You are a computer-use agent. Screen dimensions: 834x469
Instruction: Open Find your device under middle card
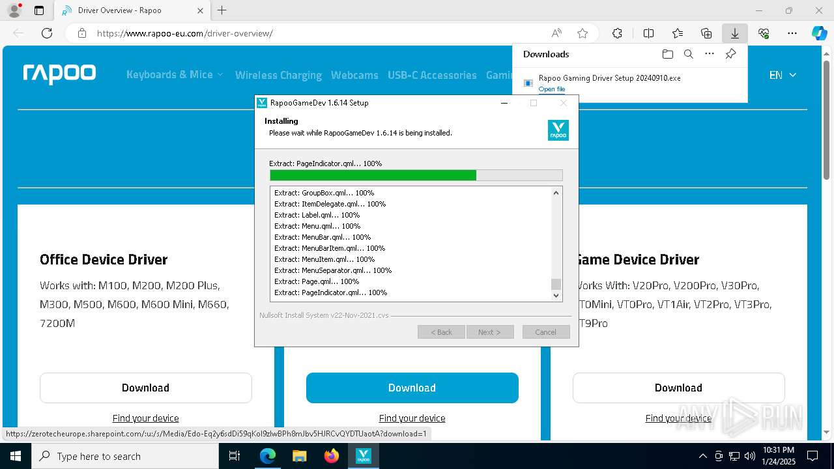pyautogui.click(x=412, y=418)
